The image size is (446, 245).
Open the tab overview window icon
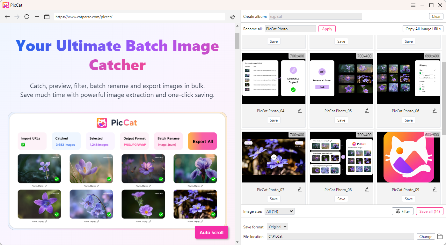(47, 17)
